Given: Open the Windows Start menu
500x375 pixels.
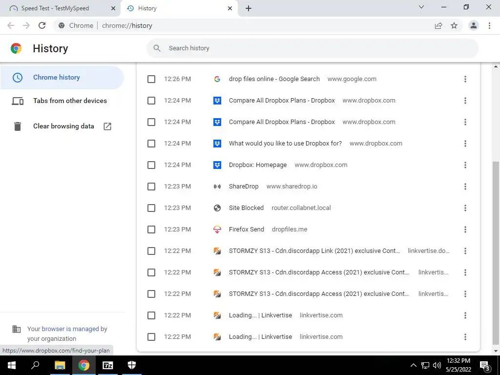Looking at the screenshot, I should coord(12,365).
